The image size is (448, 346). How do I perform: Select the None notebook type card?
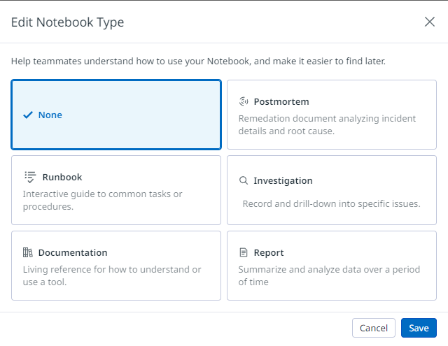pyautogui.click(x=116, y=115)
